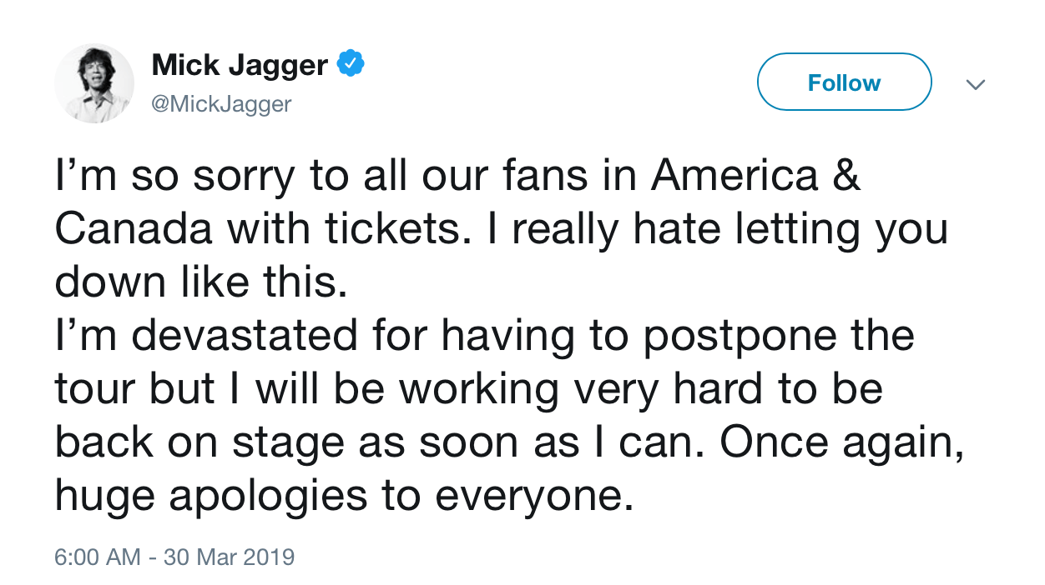Open the "Mick Jagger" display name link
This screenshot has height=585, width=1045.
(240, 65)
